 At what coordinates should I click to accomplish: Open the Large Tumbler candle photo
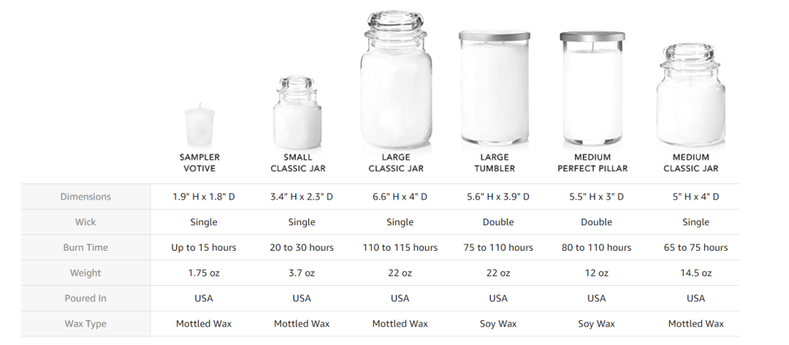495,88
